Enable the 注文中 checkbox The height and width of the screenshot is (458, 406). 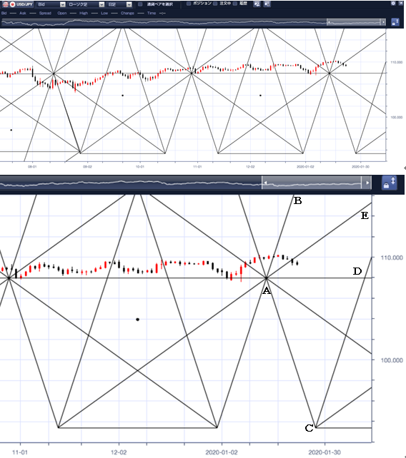(215, 4)
